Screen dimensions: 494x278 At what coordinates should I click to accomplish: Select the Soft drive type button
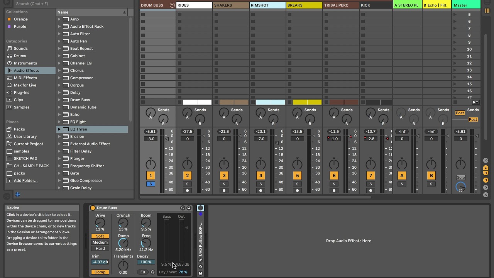point(100,236)
